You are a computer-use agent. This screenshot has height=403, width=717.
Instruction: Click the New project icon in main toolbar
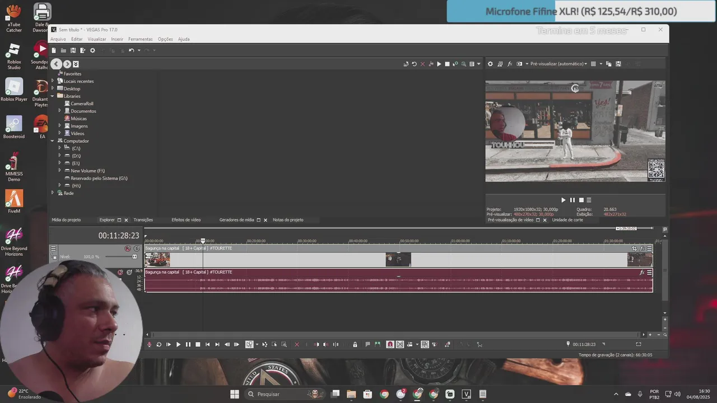(54, 50)
